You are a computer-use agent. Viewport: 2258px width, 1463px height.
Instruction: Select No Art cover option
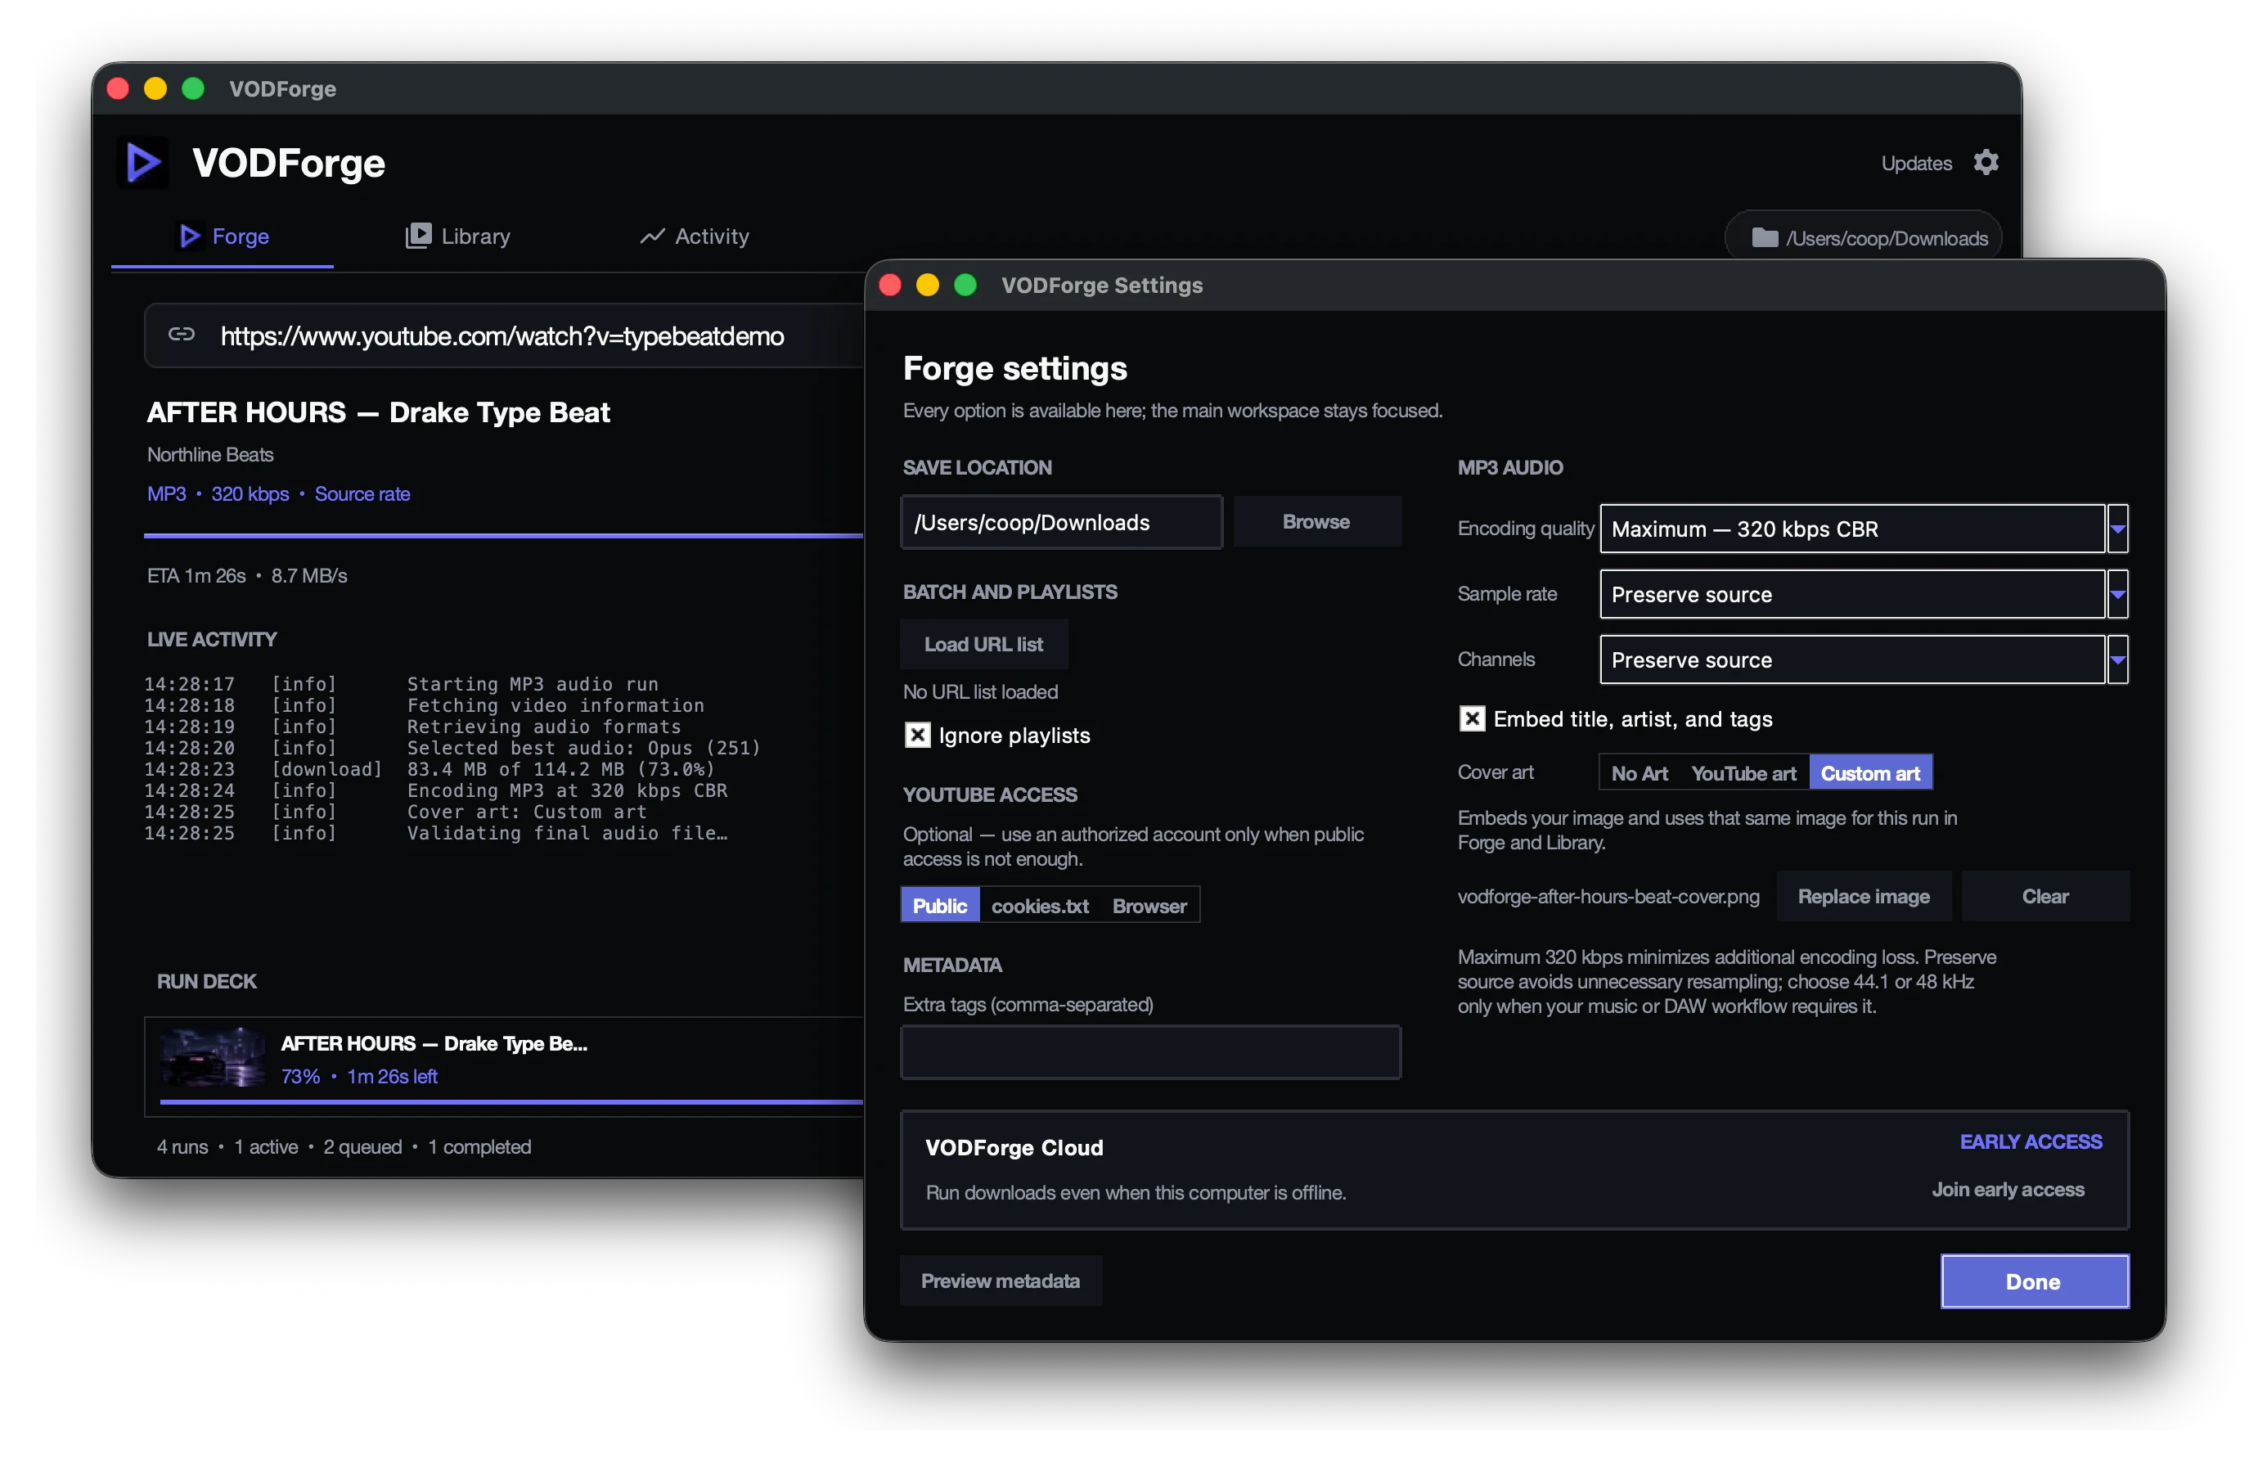pos(1640,772)
